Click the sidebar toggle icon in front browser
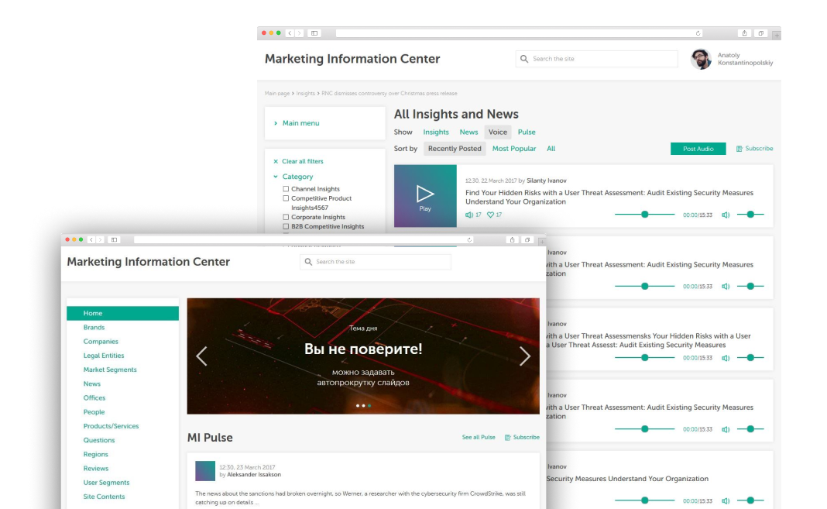Viewport: 827px width, 509px height. [114, 239]
